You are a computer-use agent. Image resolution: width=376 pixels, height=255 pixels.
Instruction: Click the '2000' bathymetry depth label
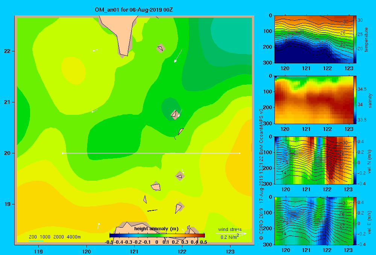[59, 237]
